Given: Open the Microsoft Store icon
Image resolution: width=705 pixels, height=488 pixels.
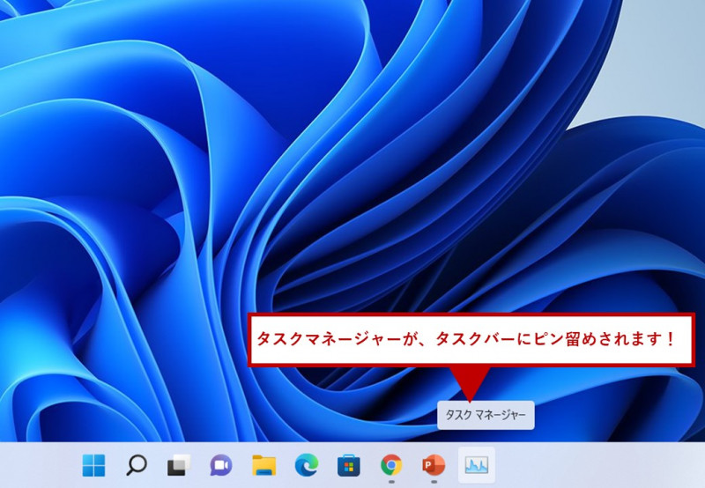Looking at the screenshot, I should tap(349, 465).
